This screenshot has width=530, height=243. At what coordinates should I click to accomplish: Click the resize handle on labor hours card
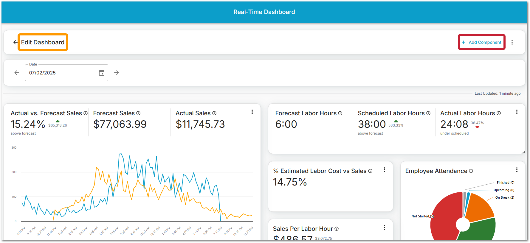(523, 152)
